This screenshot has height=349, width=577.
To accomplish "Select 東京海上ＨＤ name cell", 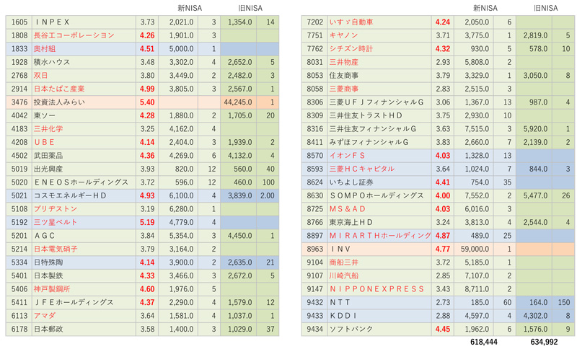I will click(x=379, y=223).
